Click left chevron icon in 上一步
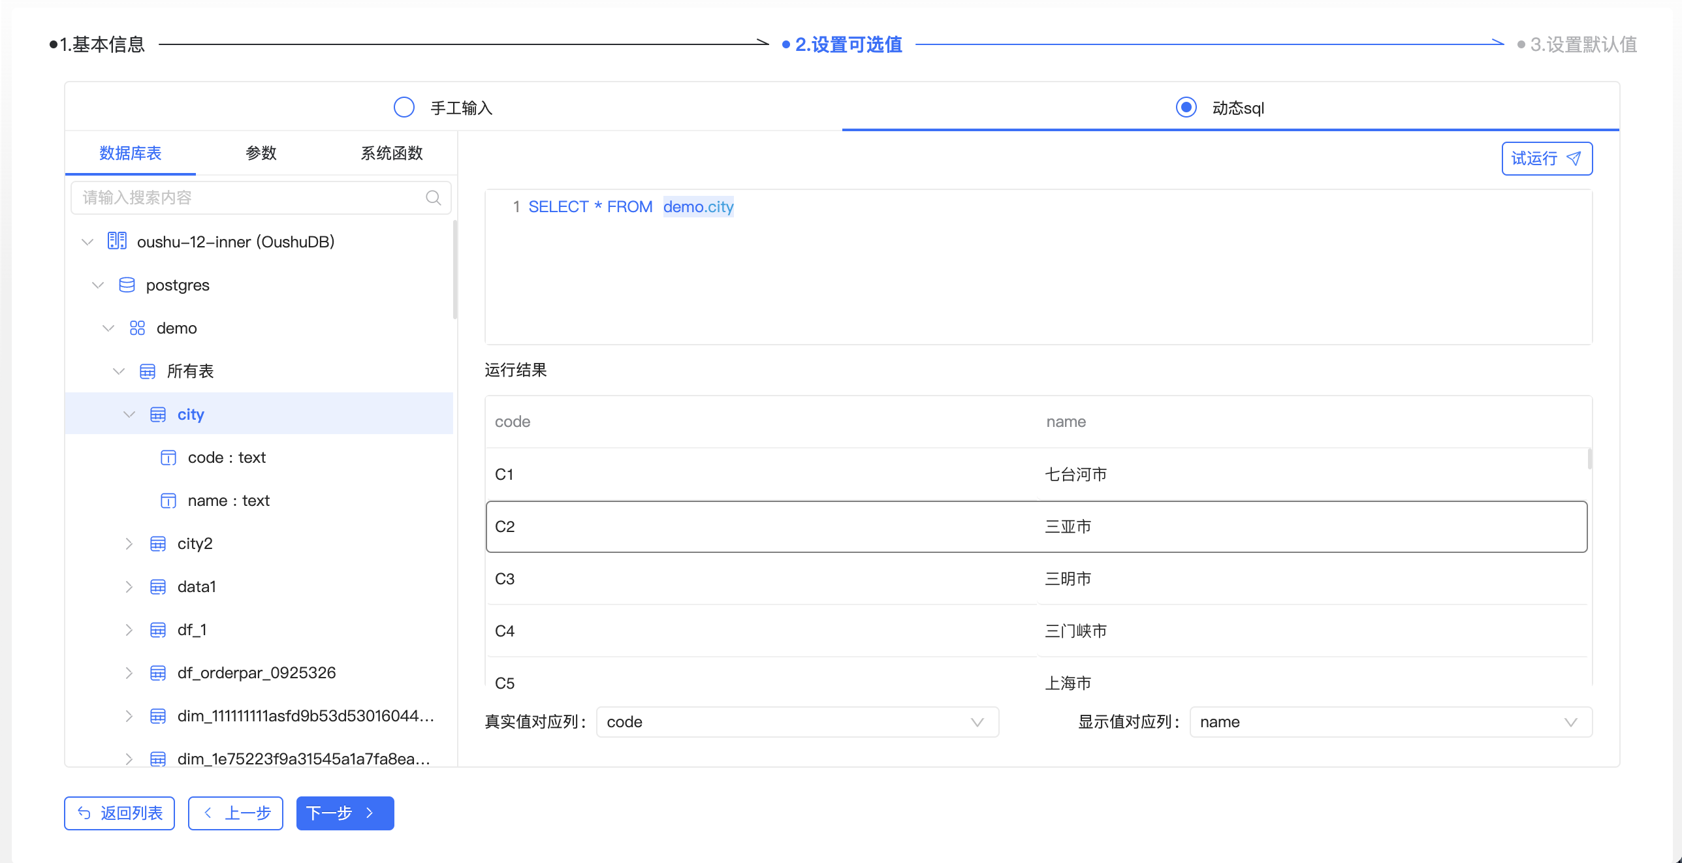This screenshot has width=1682, height=863. (208, 813)
